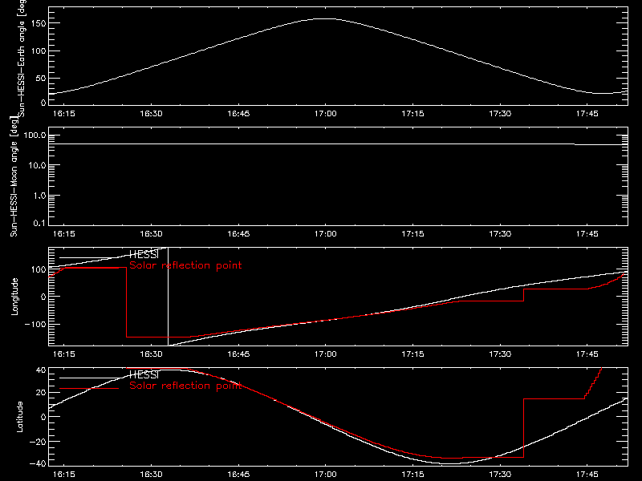Viewport: 642px width, 481px height.
Task: Click 16:45 time label under Longitude plot
Action: pos(238,354)
